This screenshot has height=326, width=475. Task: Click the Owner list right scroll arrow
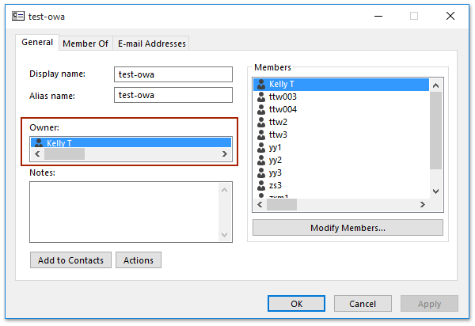click(225, 154)
